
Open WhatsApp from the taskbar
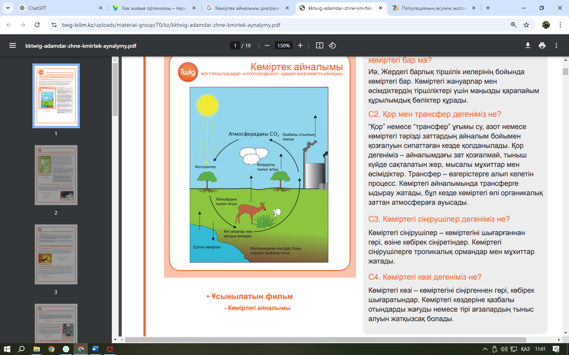(x=66, y=349)
